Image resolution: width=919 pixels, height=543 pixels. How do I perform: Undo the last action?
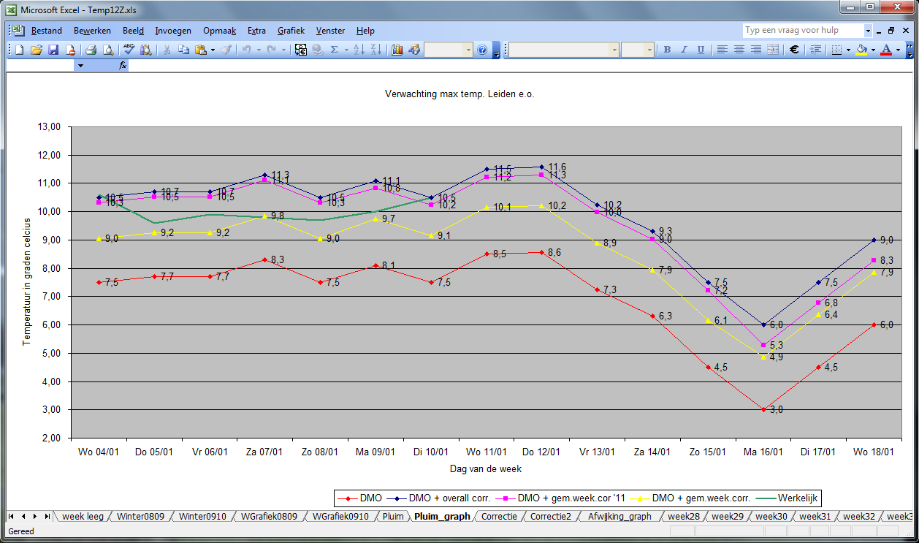[247, 50]
